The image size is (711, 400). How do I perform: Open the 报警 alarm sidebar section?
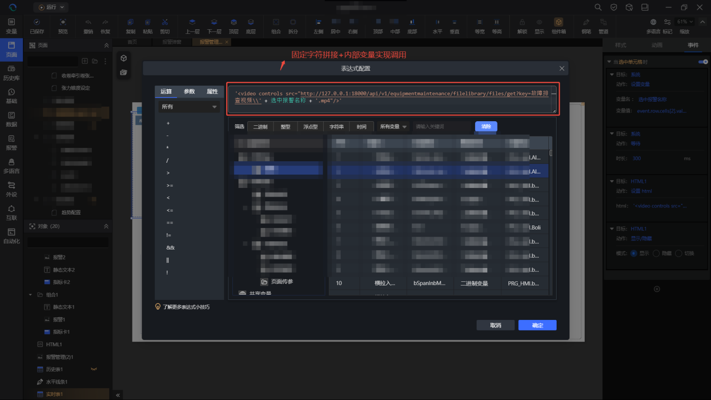11,143
